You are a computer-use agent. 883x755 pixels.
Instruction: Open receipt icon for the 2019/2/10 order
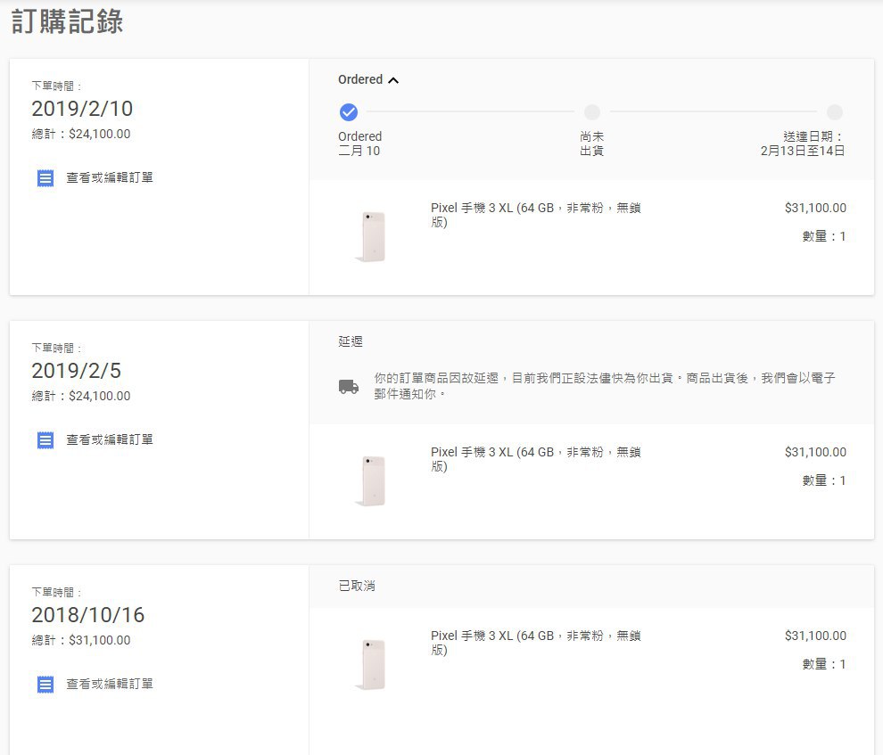pyautogui.click(x=45, y=178)
